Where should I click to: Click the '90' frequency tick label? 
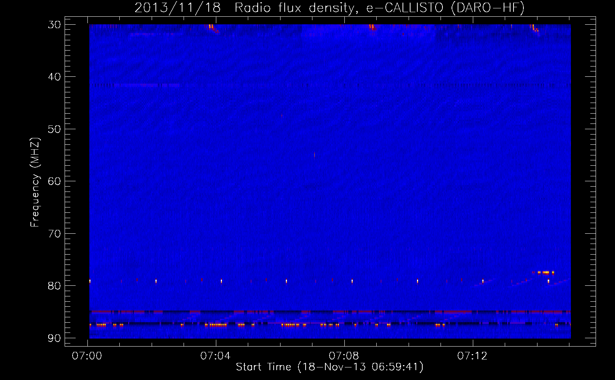[x=54, y=338]
